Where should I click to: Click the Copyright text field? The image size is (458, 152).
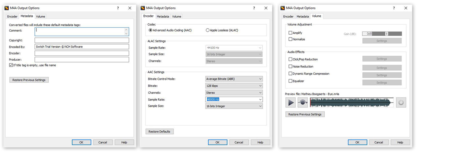pyautogui.click(x=82, y=40)
